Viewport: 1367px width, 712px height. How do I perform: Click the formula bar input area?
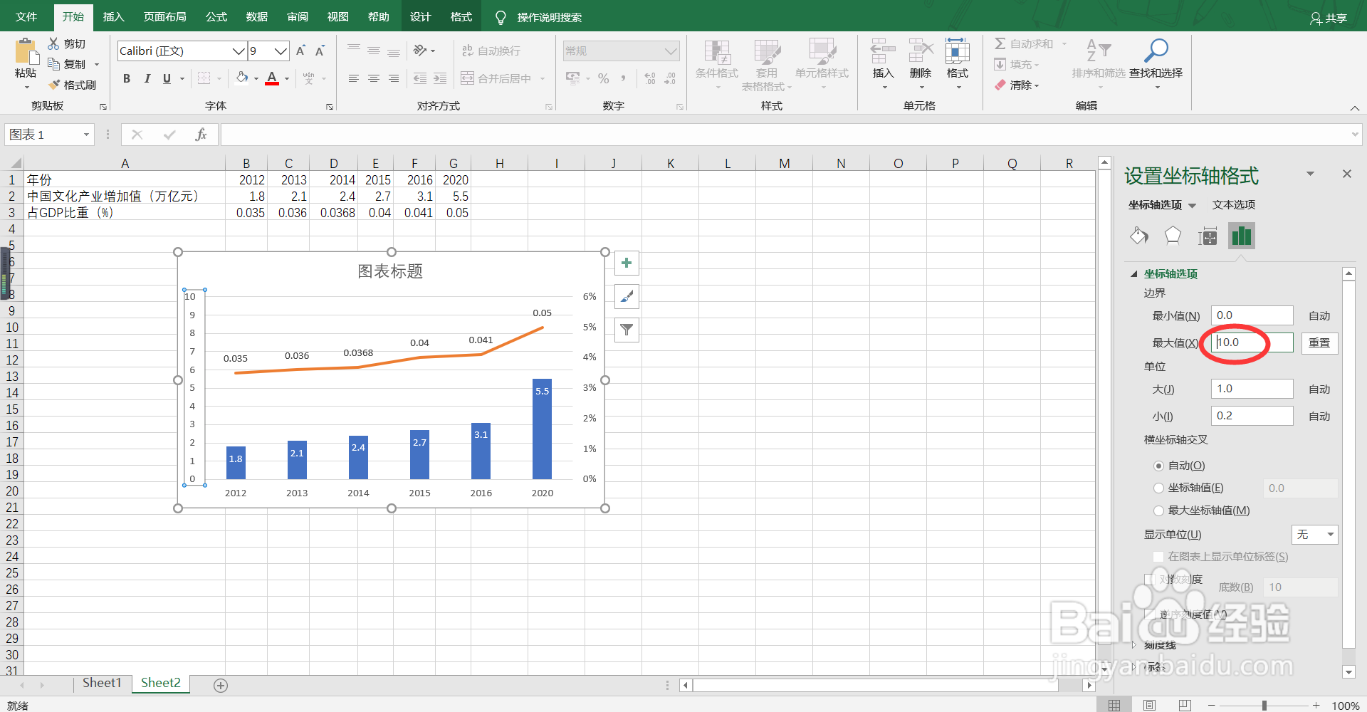[785, 135]
